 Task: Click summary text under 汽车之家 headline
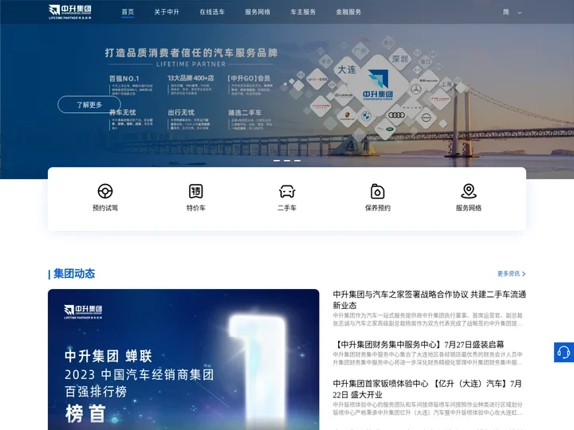pyautogui.click(x=427, y=319)
